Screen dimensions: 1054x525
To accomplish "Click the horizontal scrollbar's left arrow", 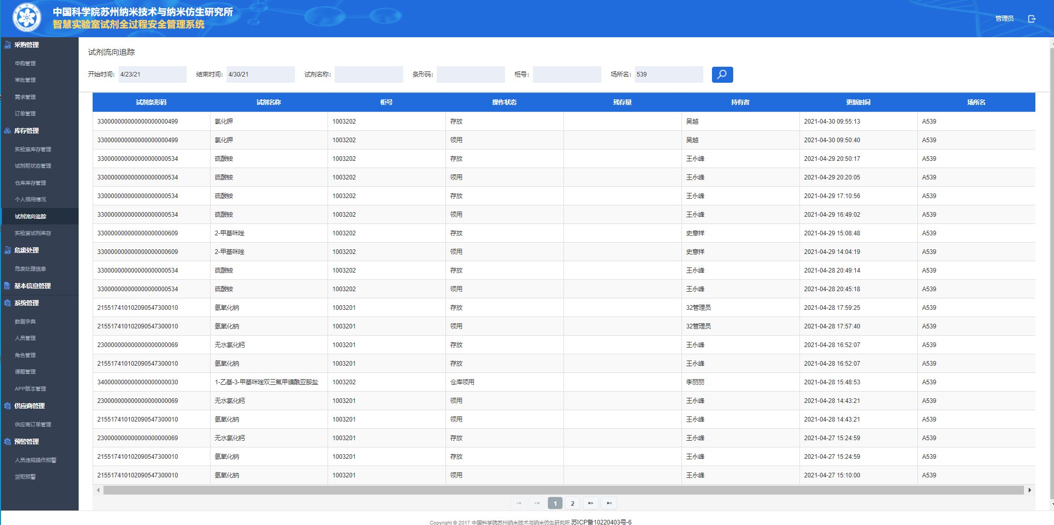I will pyautogui.click(x=98, y=490).
